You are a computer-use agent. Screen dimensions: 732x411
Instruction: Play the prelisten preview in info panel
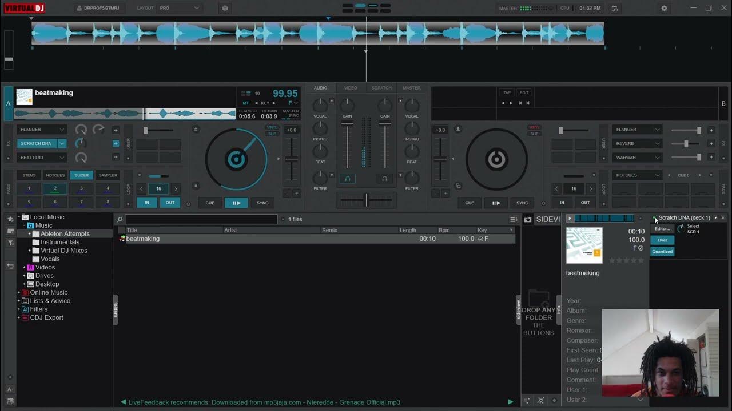pos(570,218)
